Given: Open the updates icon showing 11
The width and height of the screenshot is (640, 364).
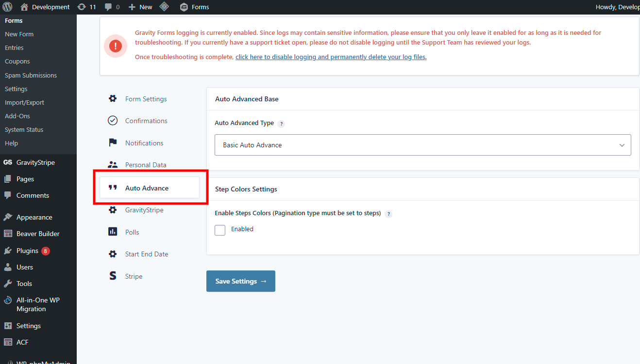Looking at the screenshot, I should (x=82, y=7).
